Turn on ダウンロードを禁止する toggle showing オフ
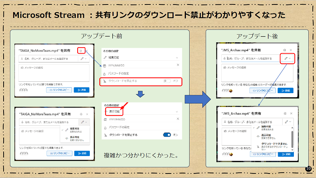Viewport: 316px width, 178px height. point(167,81)
